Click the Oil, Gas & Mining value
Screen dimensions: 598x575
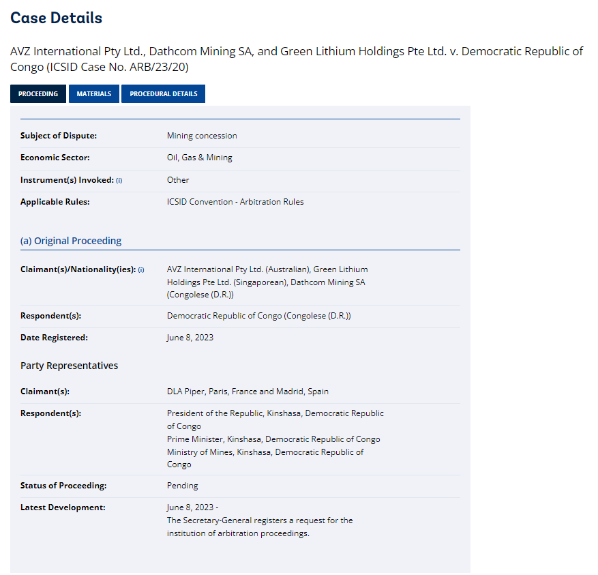tap(200, 158)
